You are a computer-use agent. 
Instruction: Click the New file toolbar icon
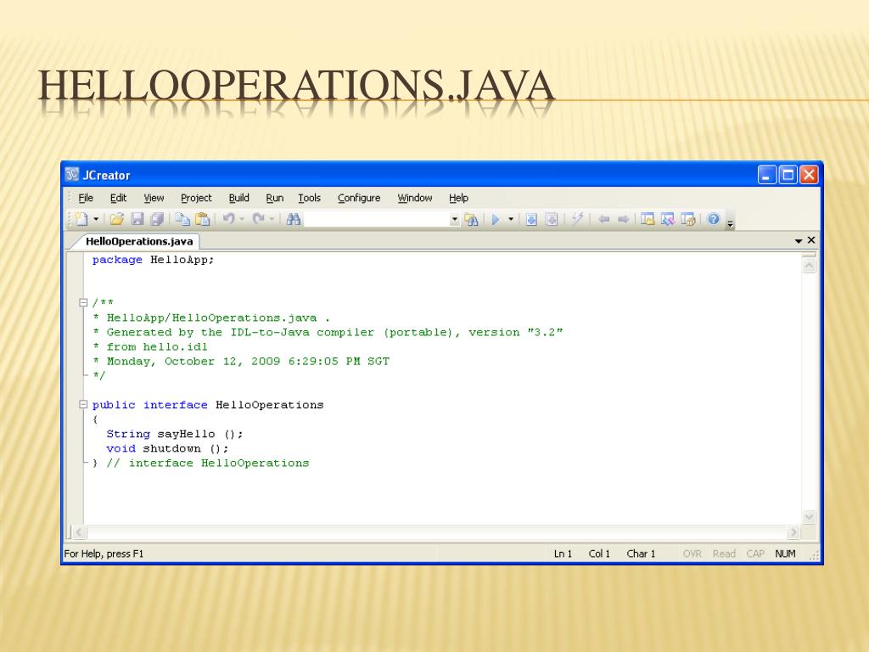coord(81,219)
